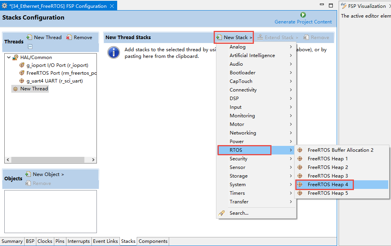Click the FreeRTOS Port module icon
The width and height of the screenshot is (391, 246).
point(22,73)
